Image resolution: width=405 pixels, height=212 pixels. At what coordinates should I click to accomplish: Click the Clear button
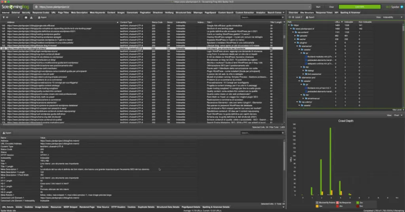point(331,7)
